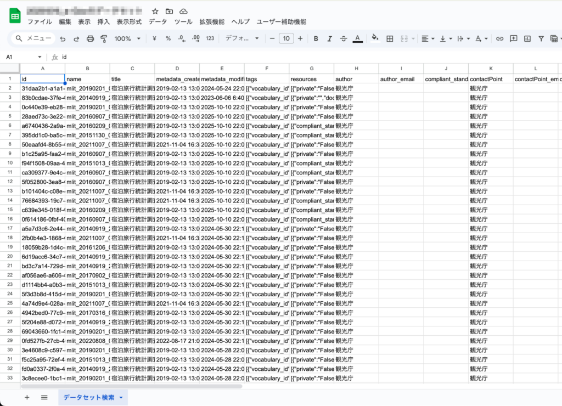Click the font size input field

286,39
